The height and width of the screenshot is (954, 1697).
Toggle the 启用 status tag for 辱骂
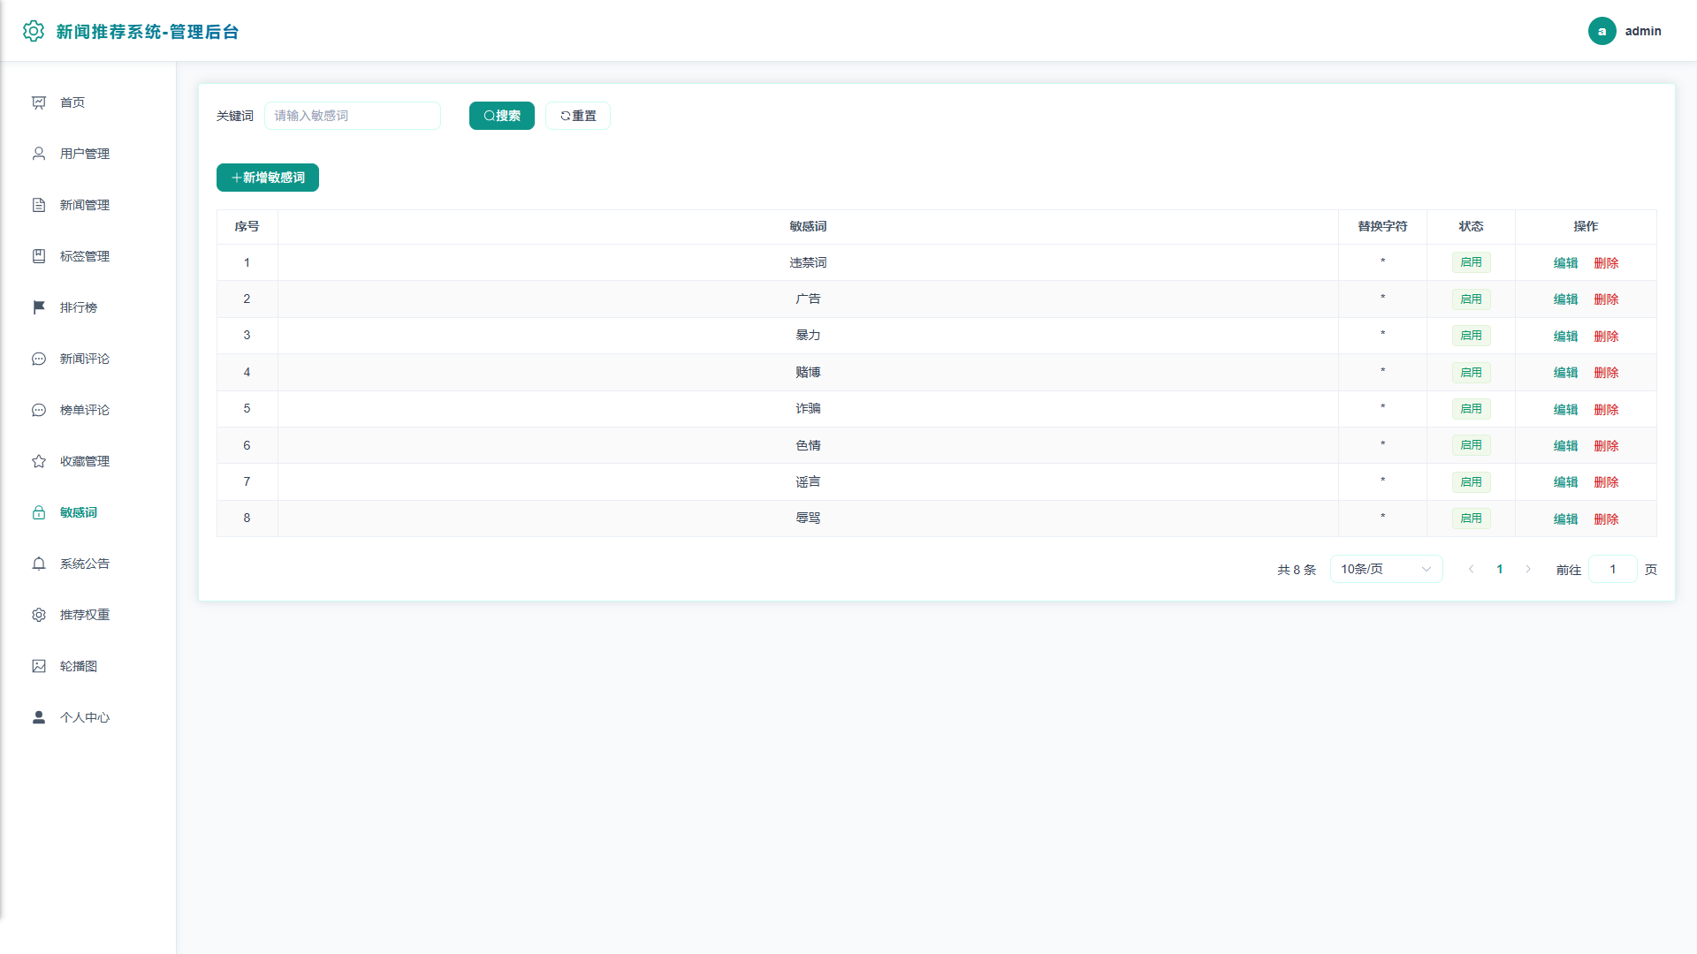tap(1471, 519)
